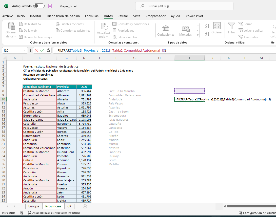Cancel formula entry with the X icon
The height and width of the screenshot is (217, 276).
[36, 50]
